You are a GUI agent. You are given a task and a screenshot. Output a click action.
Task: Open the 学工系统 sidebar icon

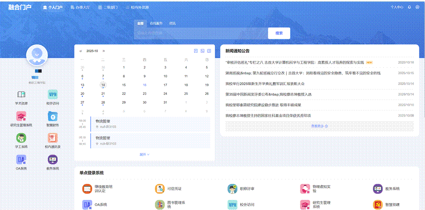coord(21,138)
